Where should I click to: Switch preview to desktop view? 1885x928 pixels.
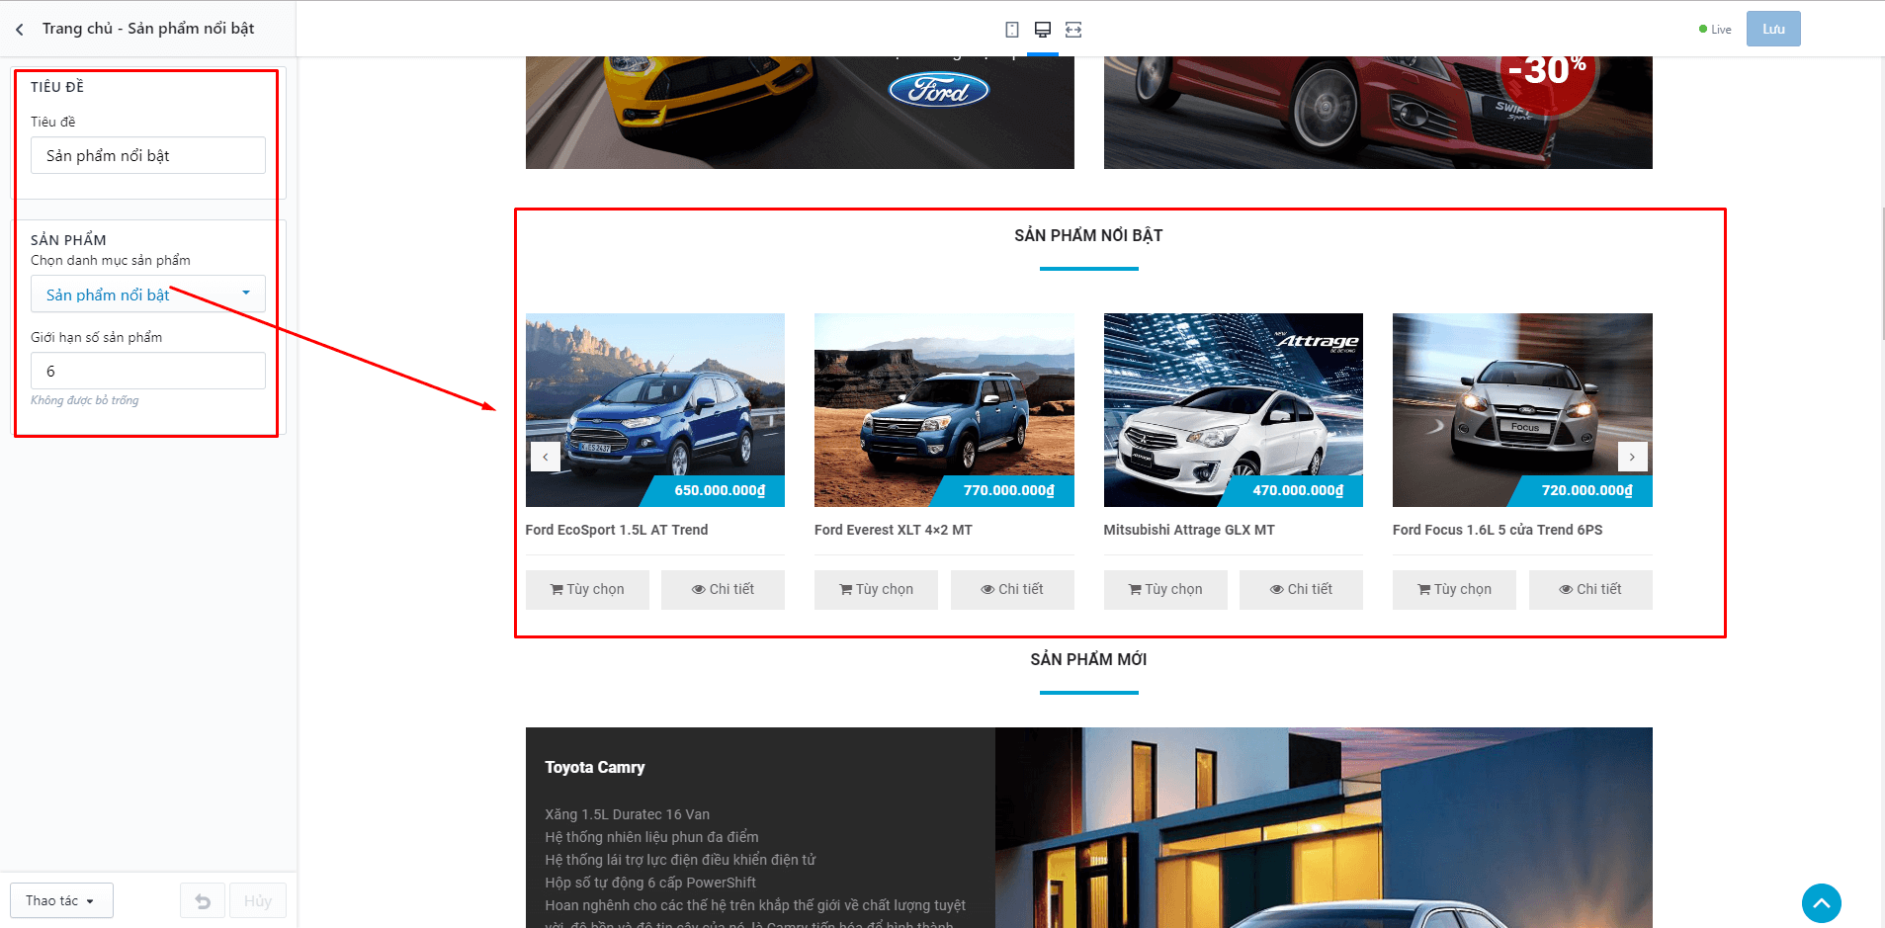tap(1043, 30)
